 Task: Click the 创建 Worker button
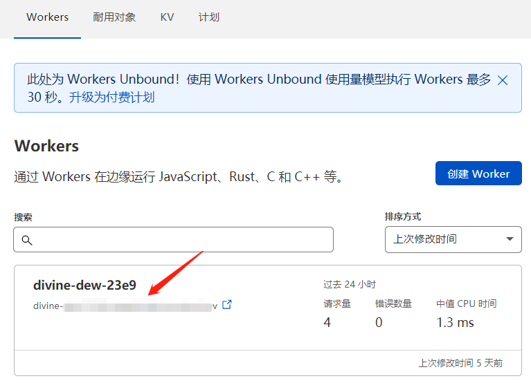(478, 173)
